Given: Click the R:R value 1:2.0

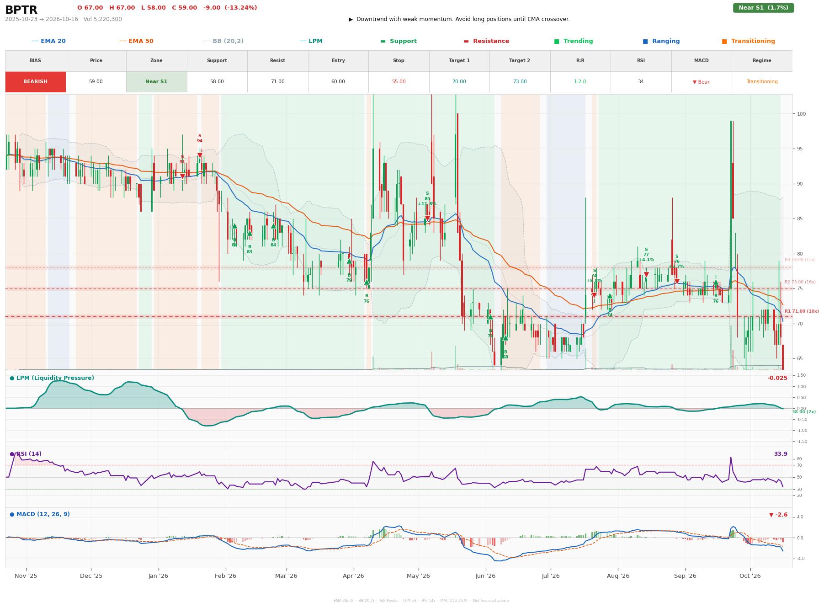Looking at the screenshot, I should pyautogui.click(x=580, y=82).
